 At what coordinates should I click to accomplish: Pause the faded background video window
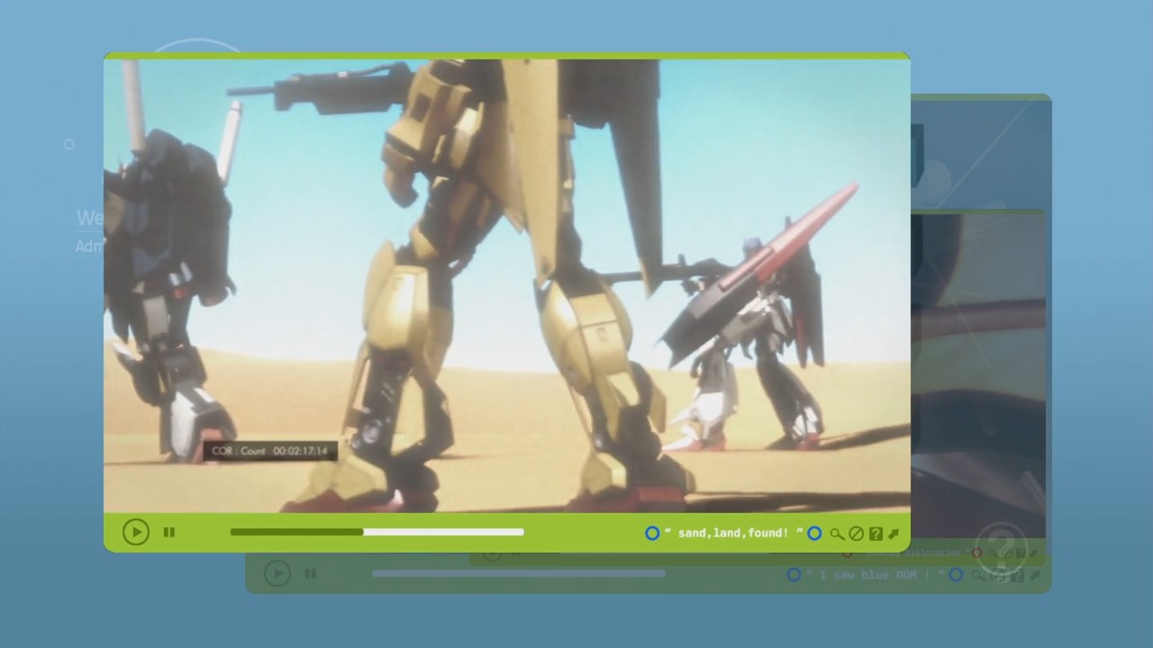coord(310,573)
